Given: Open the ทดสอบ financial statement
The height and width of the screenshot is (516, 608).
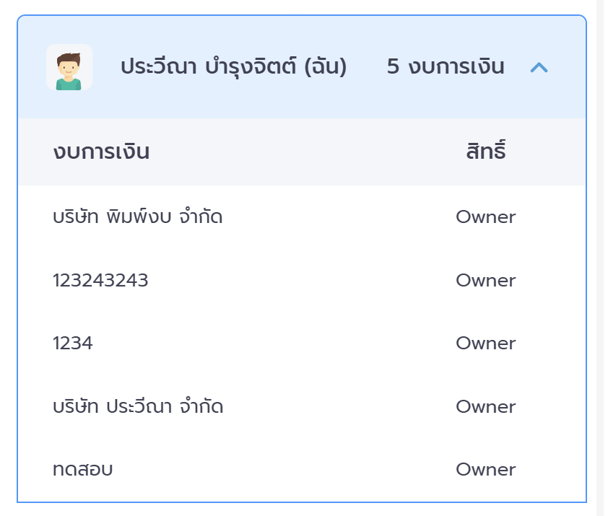Looking at the screenshot, I should pyautogui.click(x=83, y=470).
